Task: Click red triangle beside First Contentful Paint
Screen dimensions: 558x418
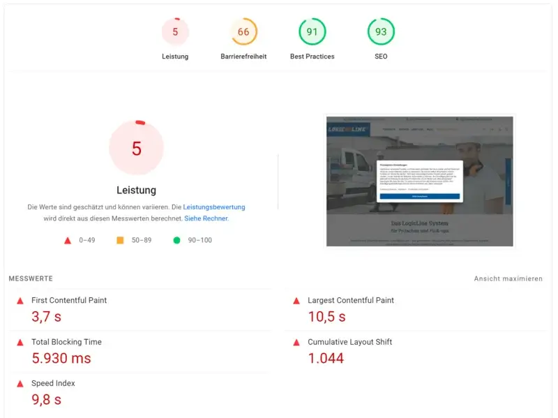Action: [x=20, y=301]
